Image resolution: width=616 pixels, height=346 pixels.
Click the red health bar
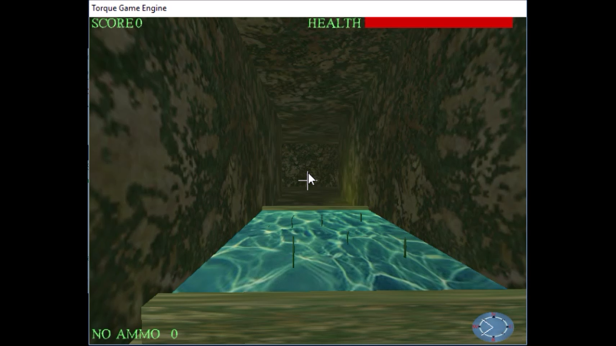point(438,23)
